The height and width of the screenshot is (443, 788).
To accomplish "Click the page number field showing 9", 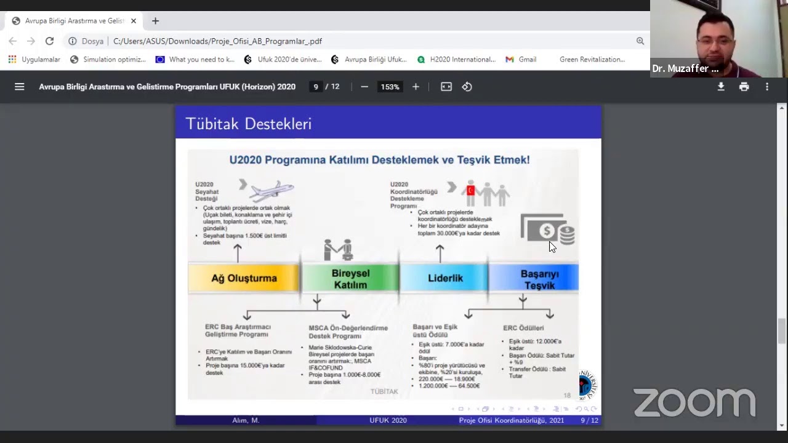I will point(316,87).
